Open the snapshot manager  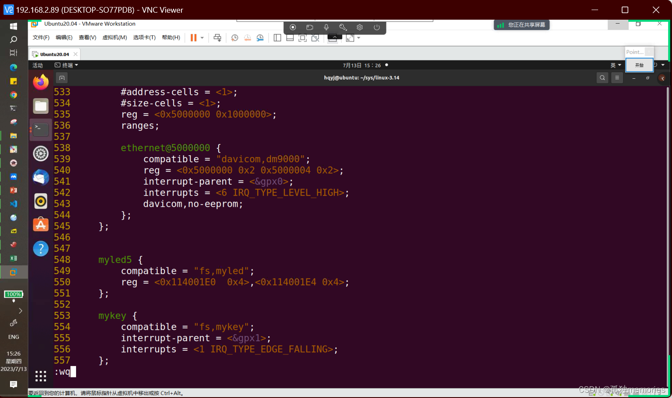pyautogui.click(x=260, y=38)
